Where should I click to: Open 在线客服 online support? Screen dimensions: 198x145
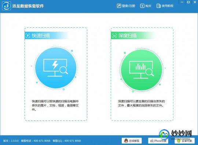click(132, 141)
